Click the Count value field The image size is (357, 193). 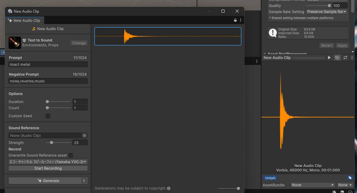(80, 108)
